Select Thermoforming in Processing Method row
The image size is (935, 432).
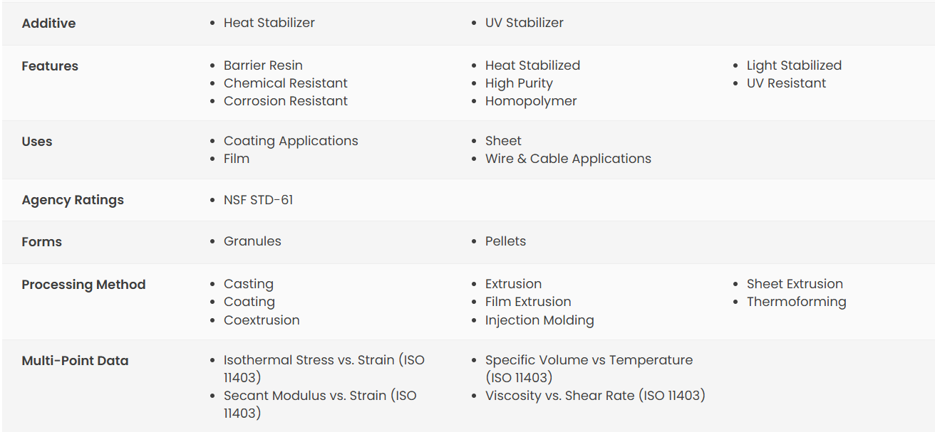click(796, 302)
